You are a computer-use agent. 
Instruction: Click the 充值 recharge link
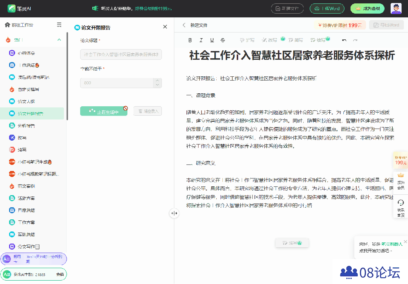[x=60, y=275]
